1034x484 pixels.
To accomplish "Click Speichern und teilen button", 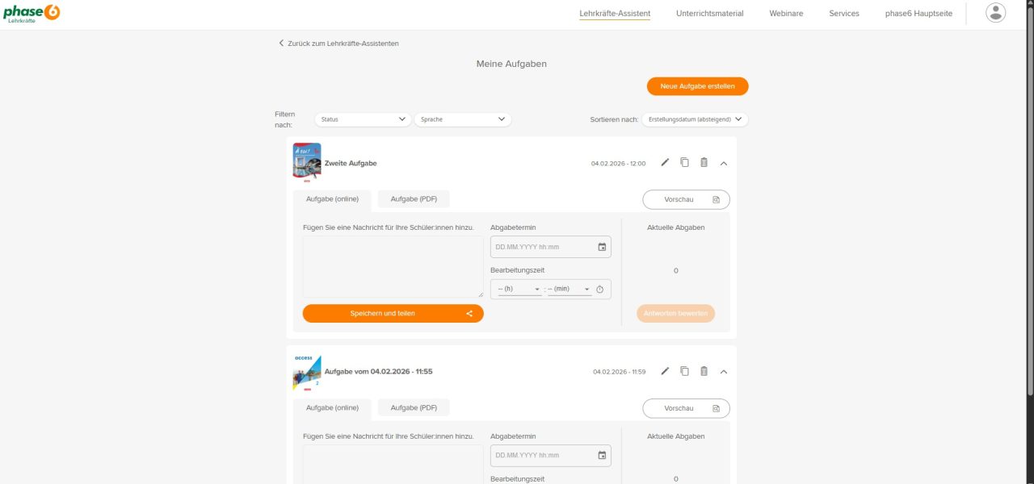I will [393, 313].
